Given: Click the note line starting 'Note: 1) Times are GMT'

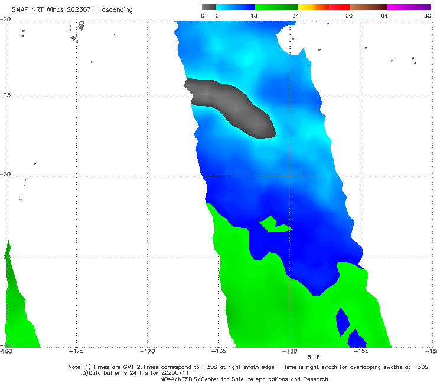Looking at the screenshot, I should [x=248, y=367].
